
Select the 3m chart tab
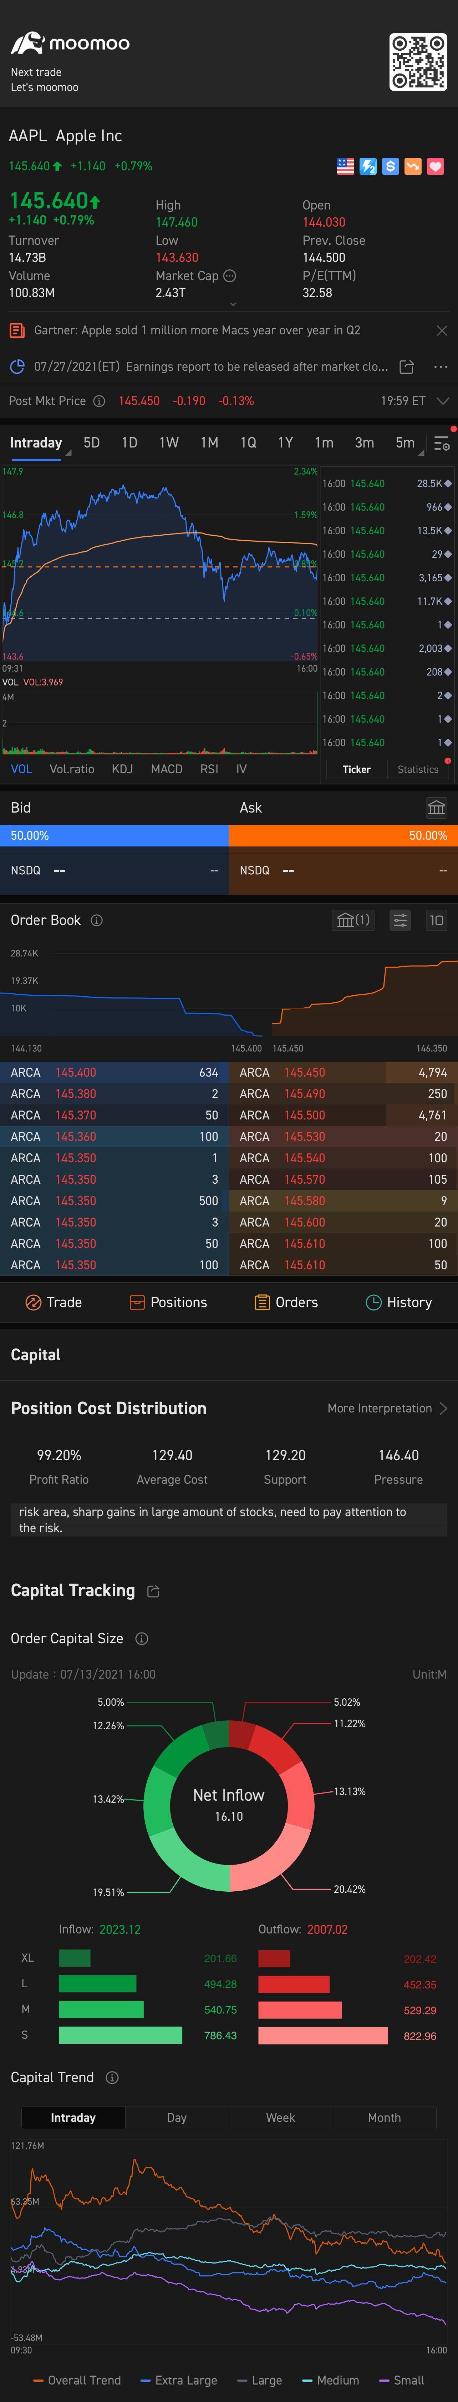[x=364, y=443]
